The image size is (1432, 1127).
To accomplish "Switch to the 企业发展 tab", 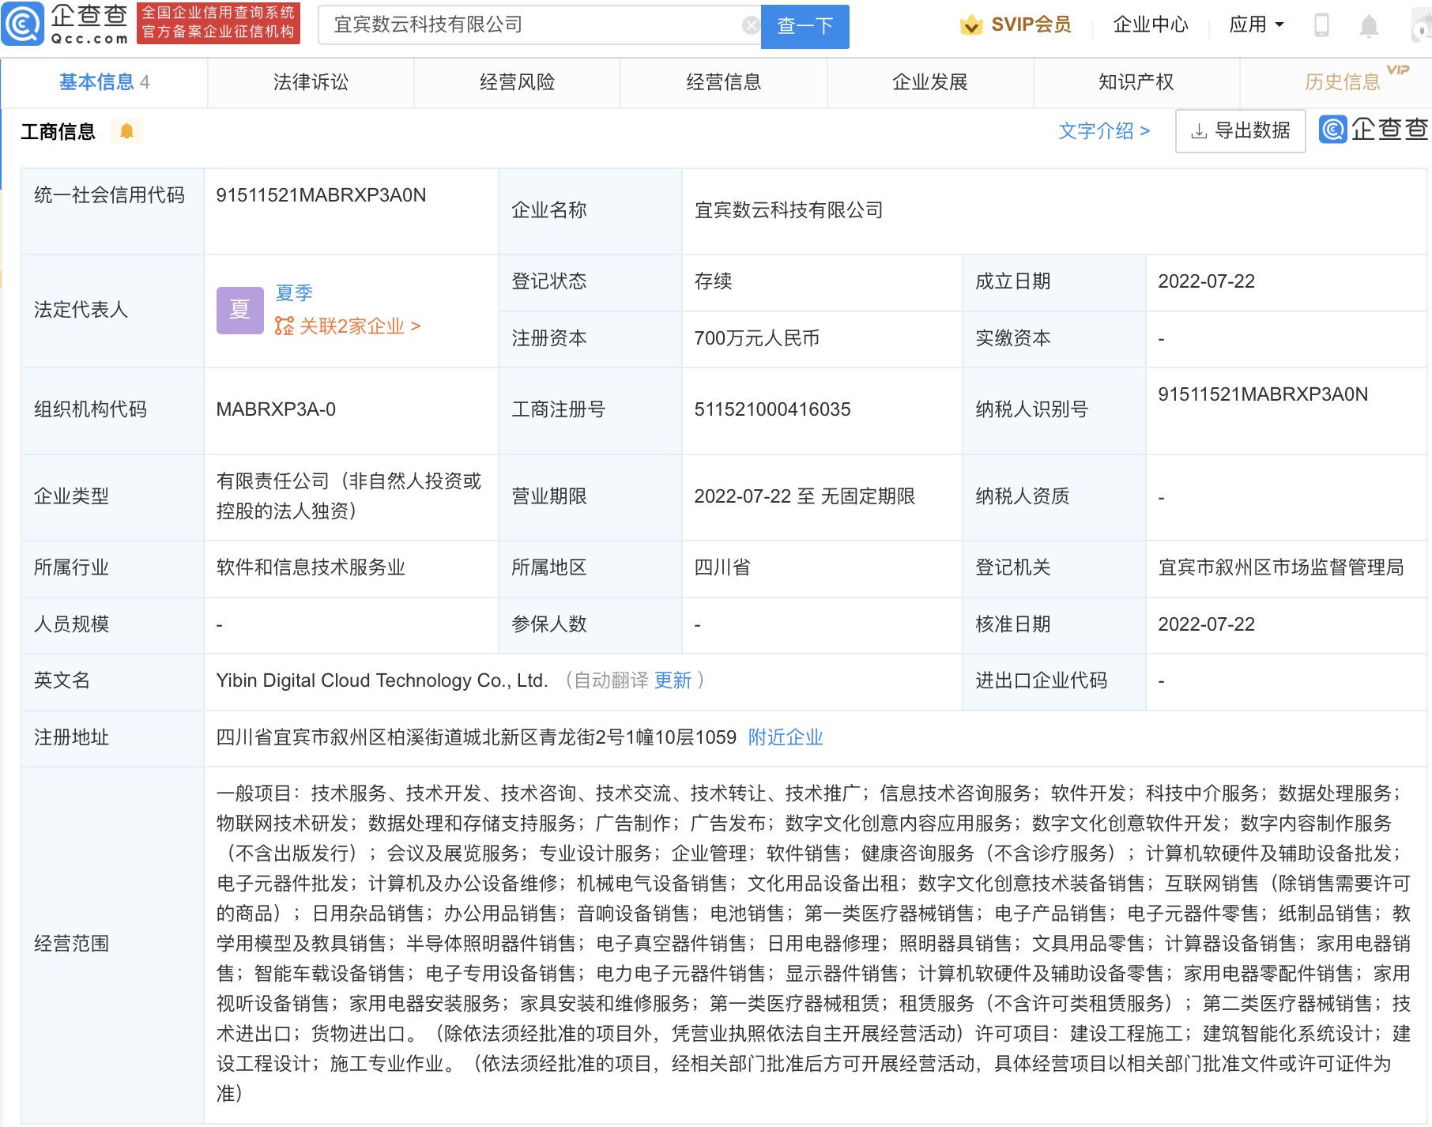I will point(930,82).
